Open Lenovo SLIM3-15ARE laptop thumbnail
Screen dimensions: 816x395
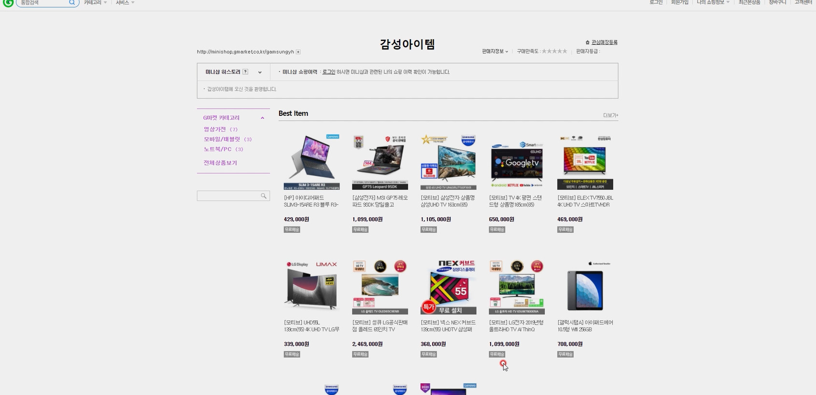311,162
